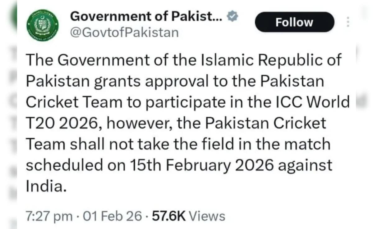
Task: Open the three-dot more options menu
Action: click(x=348, y=22)
